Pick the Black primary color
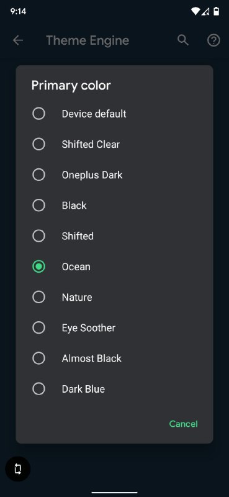Screen dimensions: 229x497 tap(114, 206)
